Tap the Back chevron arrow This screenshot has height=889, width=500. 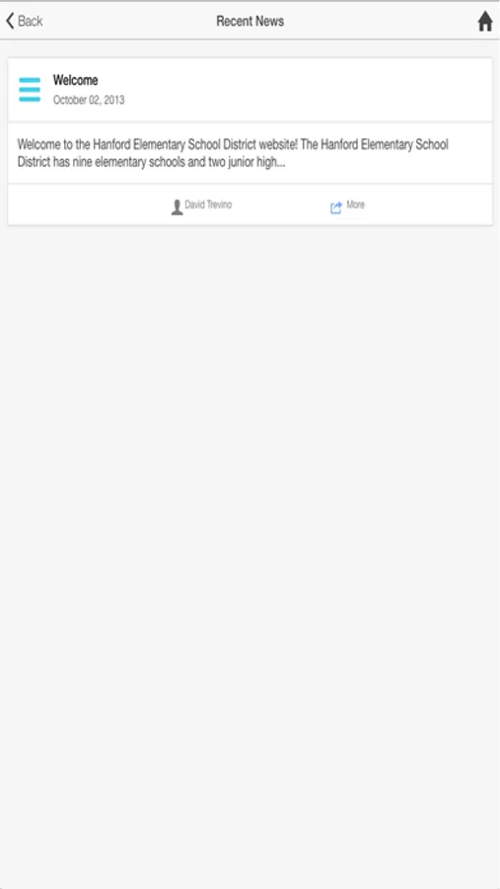(10, 21)
